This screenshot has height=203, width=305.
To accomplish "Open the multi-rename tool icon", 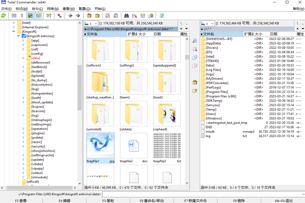I will [x=135, y=16].
